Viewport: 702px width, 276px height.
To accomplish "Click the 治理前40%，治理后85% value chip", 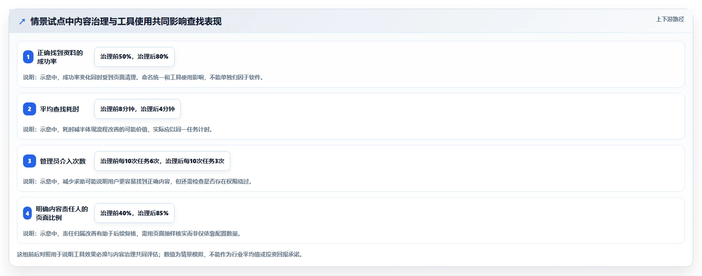I will tap(134, 213).
